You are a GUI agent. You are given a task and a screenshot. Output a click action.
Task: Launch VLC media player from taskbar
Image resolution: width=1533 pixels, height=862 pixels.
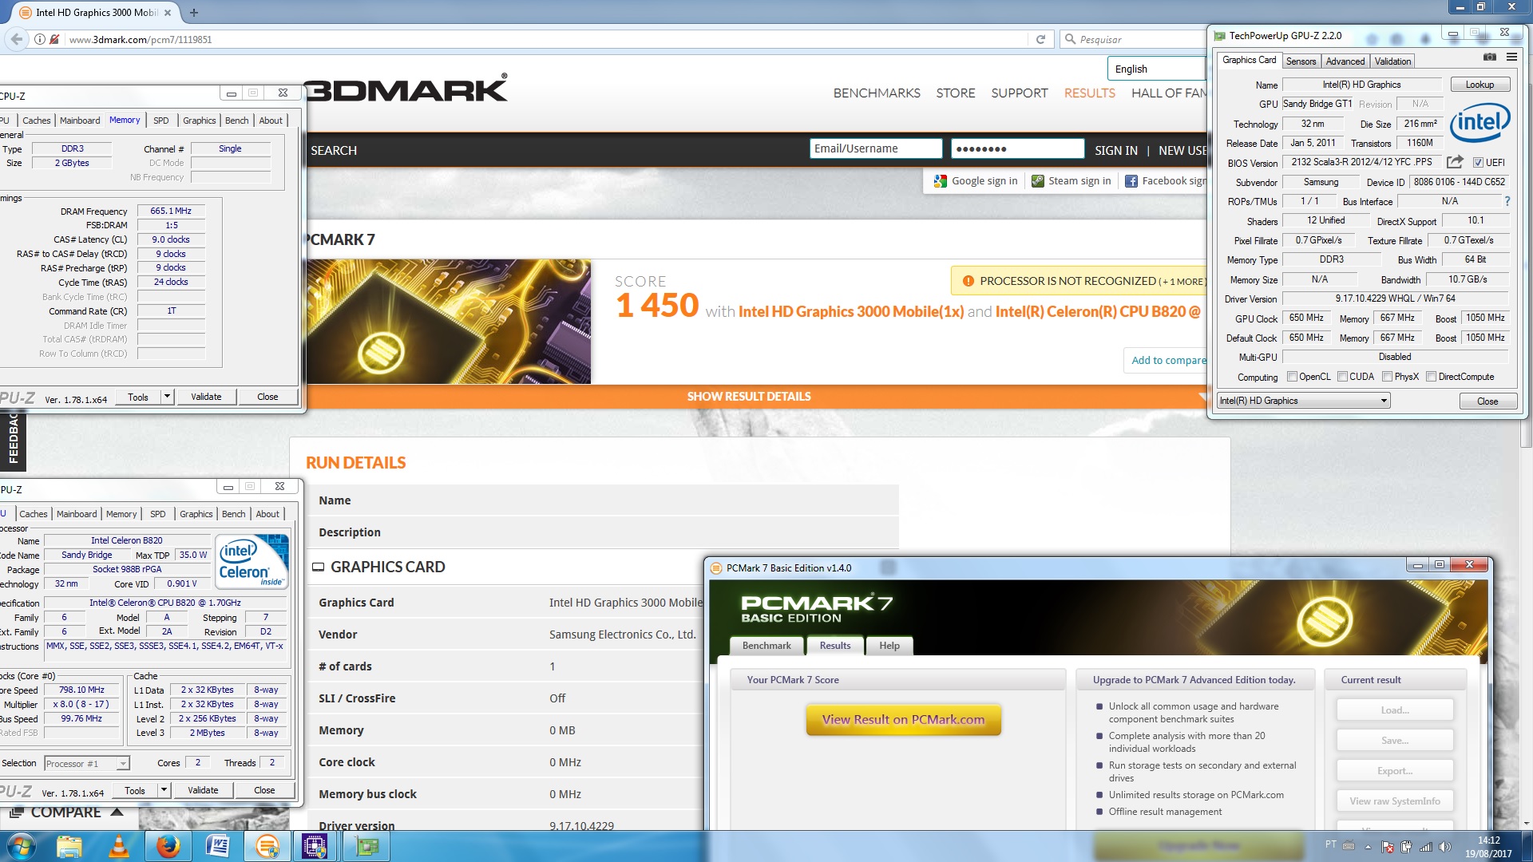(x=118, y=846)
